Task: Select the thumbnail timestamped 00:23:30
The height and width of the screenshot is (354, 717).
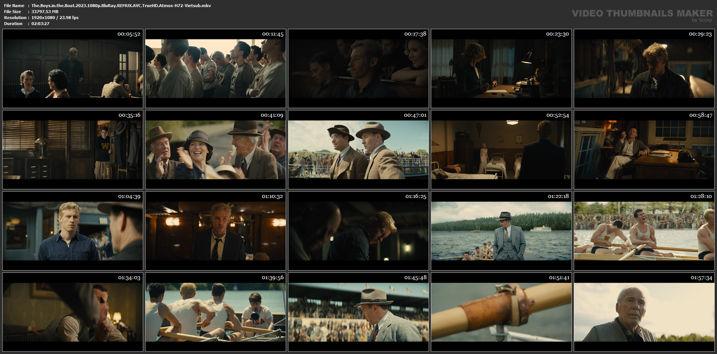Action: point(501,68)
